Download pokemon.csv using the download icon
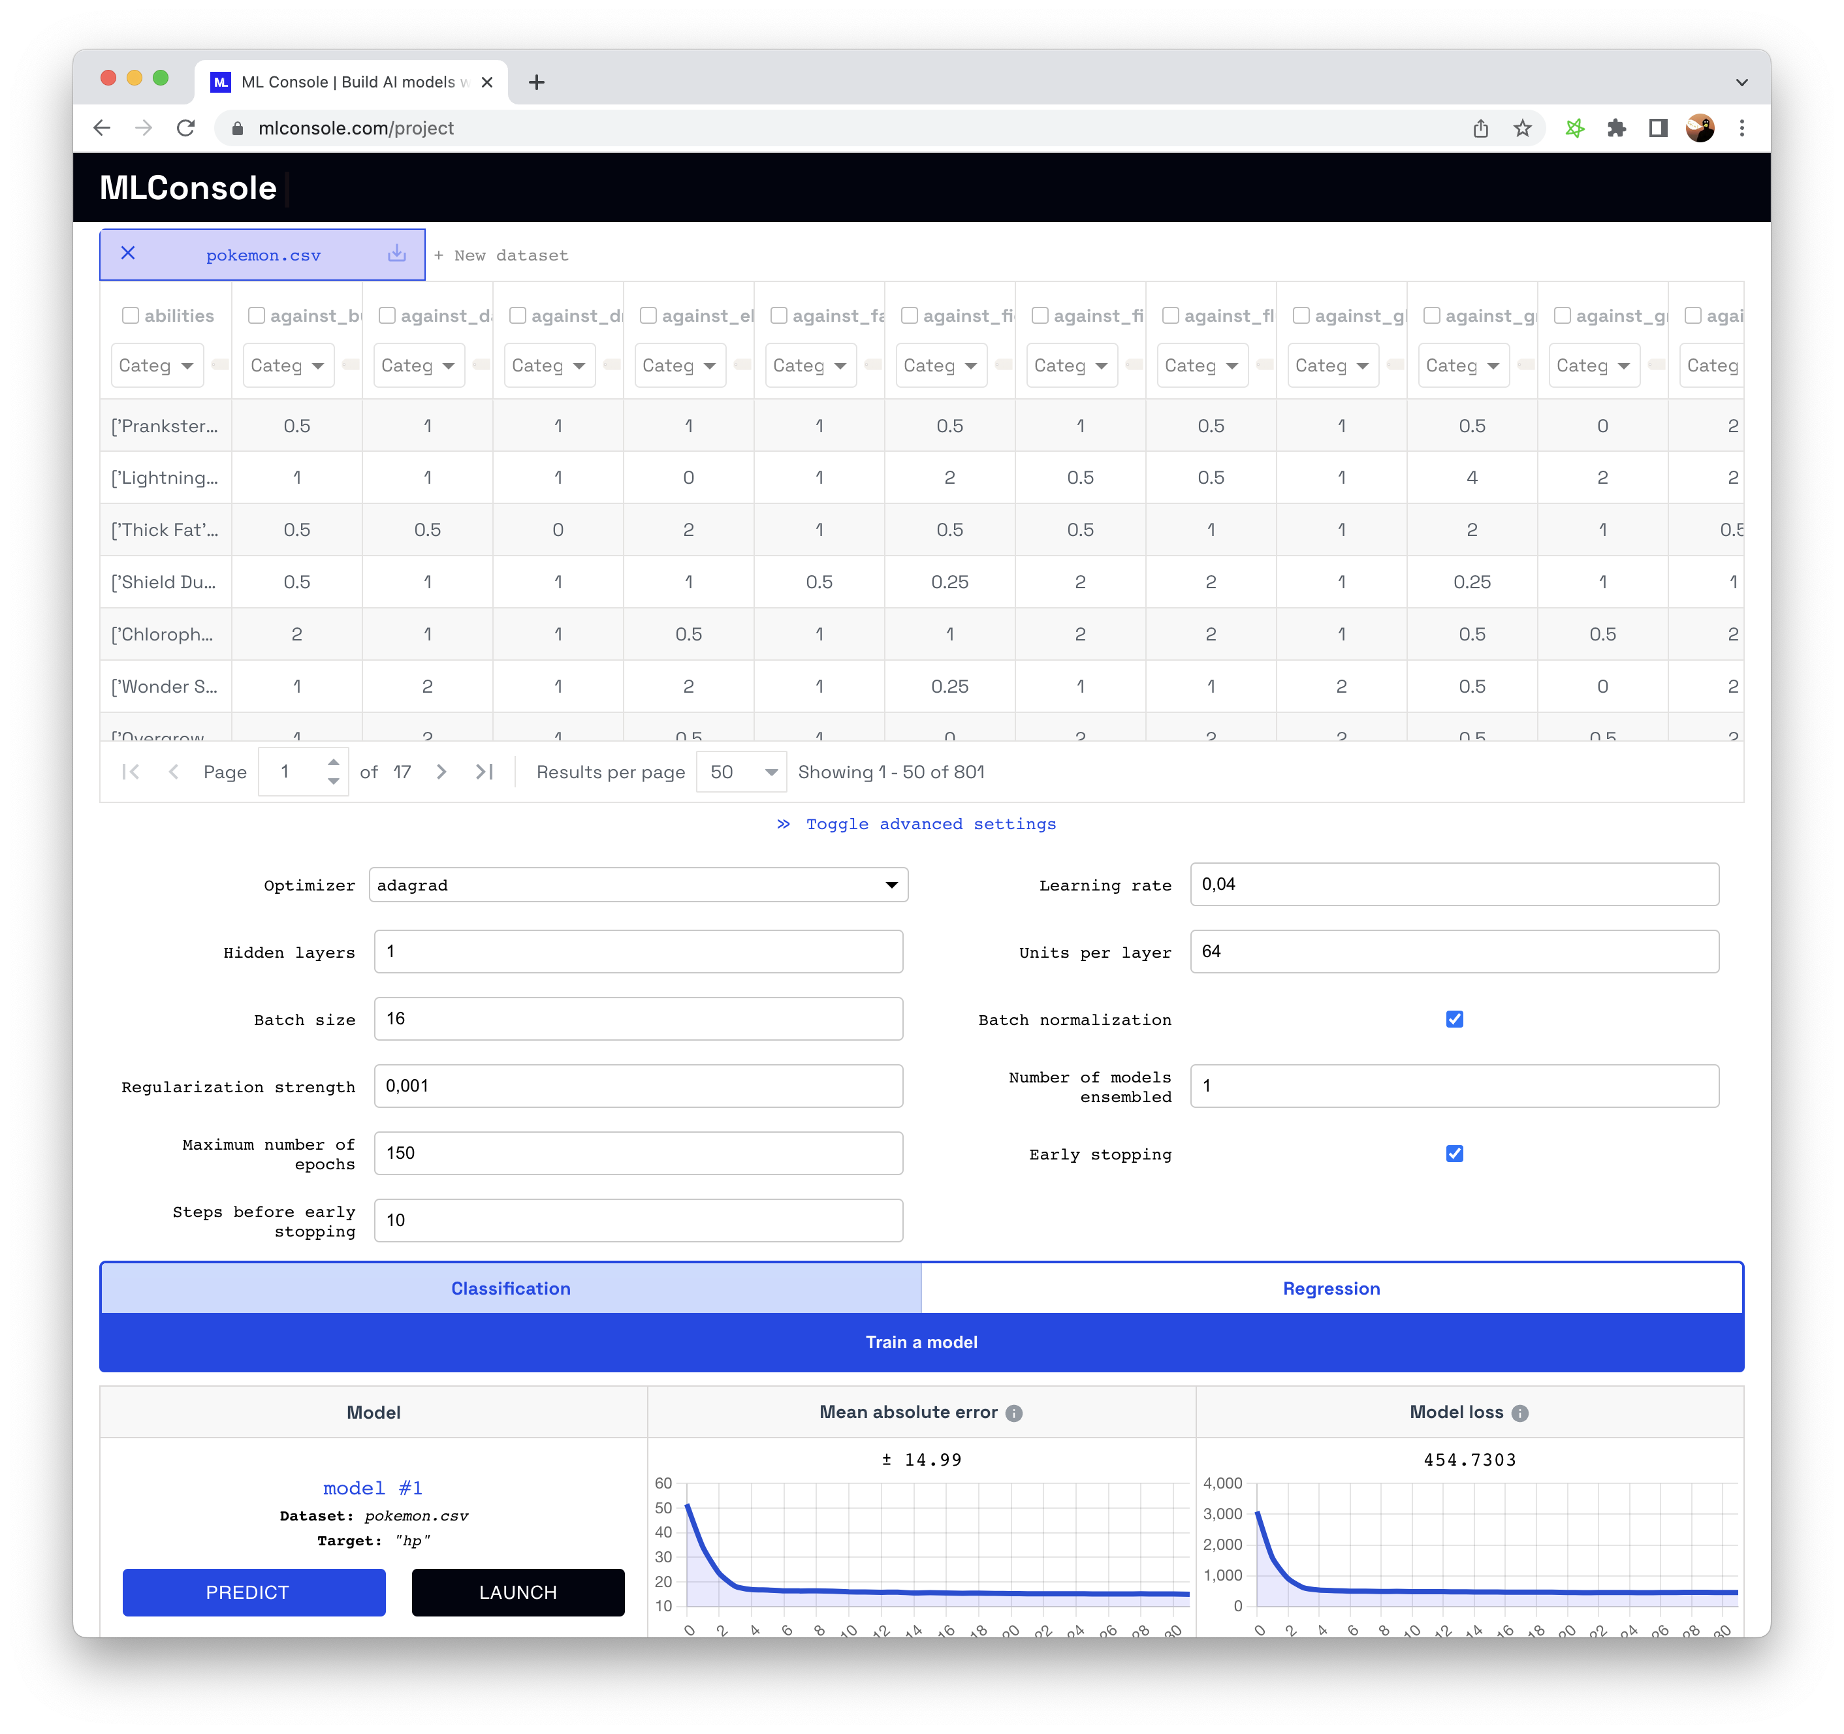Screen dimensions: 1844x1734 (397, 253)
